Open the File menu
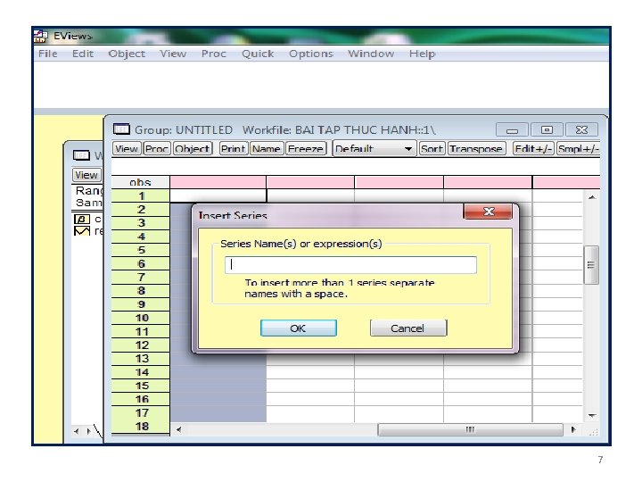The width and height of the screenshot is (642, 482). coord(48,54)
